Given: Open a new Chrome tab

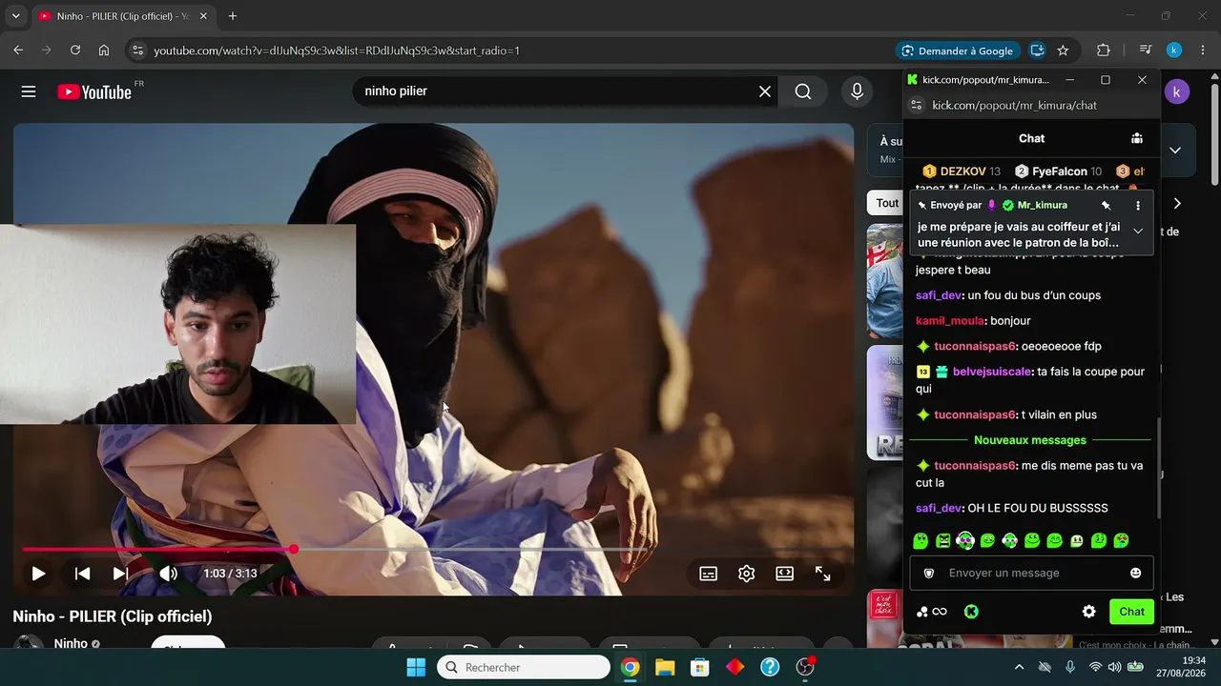Looking at the screenshot, I should coord(233,16).
